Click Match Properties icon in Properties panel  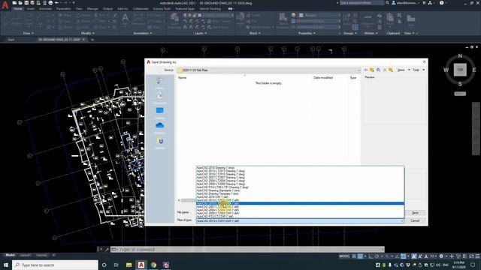(283, 20)
